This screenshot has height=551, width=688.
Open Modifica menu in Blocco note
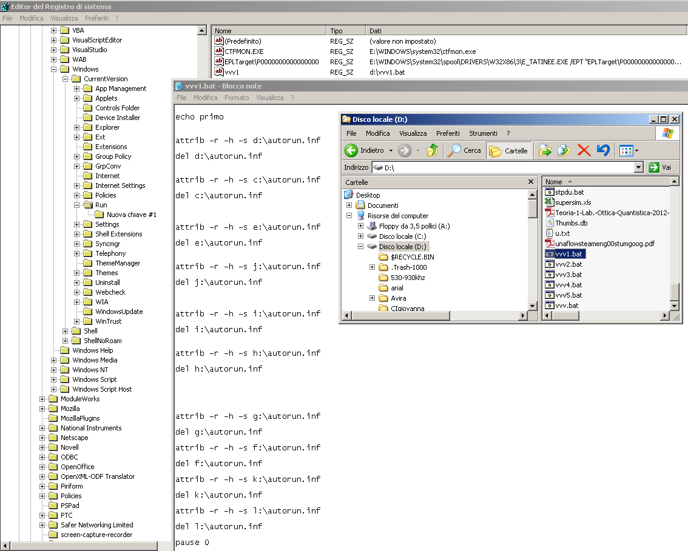[x=205, y=98]
